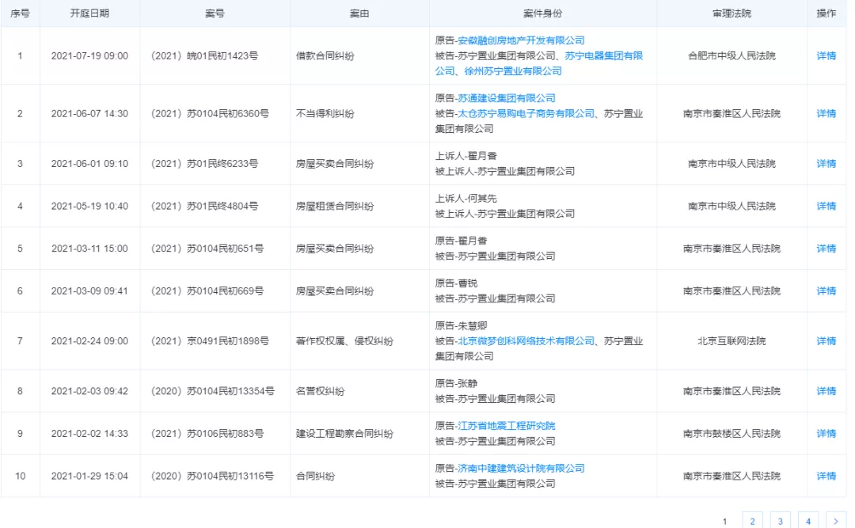Open 江苏省地震工程研究院 plaintiff link

tap(507, 425)
